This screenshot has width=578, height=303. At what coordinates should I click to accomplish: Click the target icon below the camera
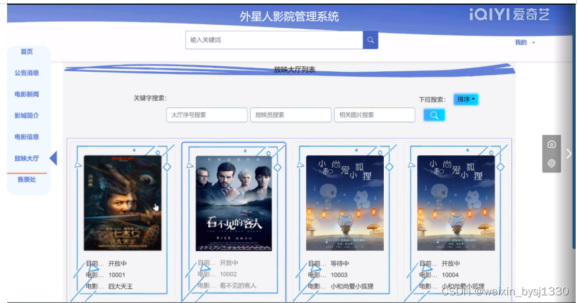[552, 164]
